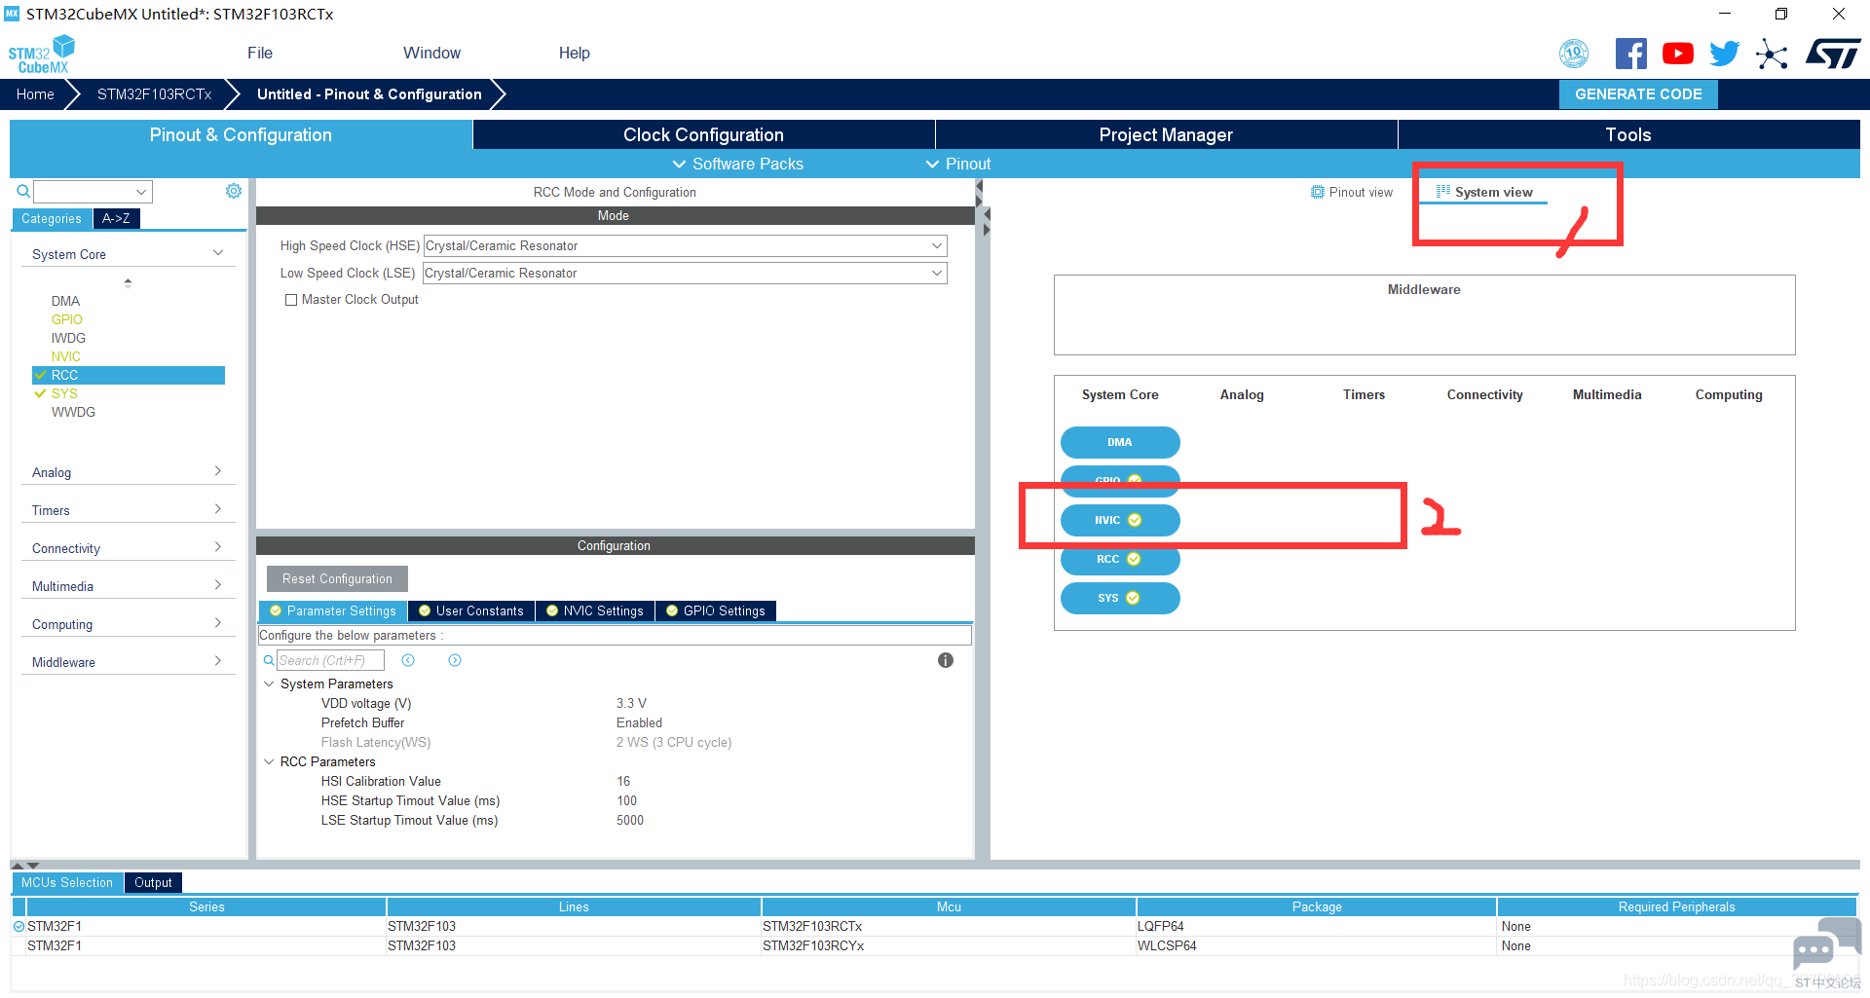Open the Twitter bird icon link
The height and width of the screenshot is (998, 1870).
pos(1724,54)
